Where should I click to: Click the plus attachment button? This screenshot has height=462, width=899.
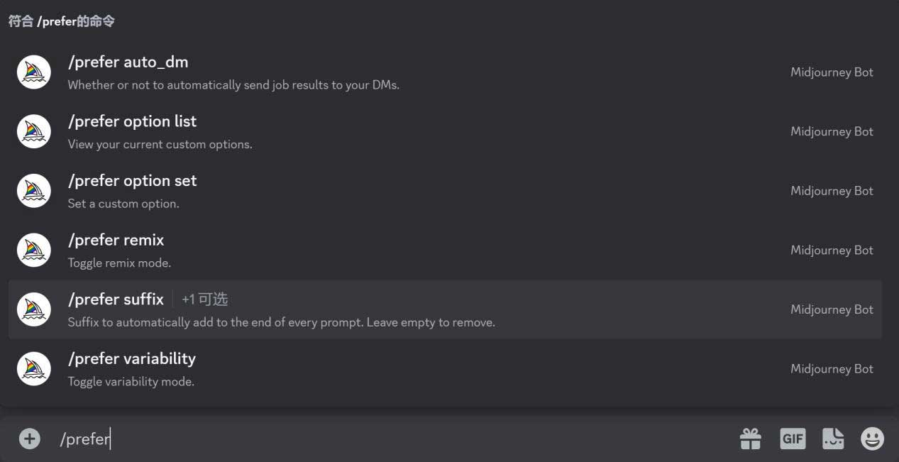[x=30, y=439]
